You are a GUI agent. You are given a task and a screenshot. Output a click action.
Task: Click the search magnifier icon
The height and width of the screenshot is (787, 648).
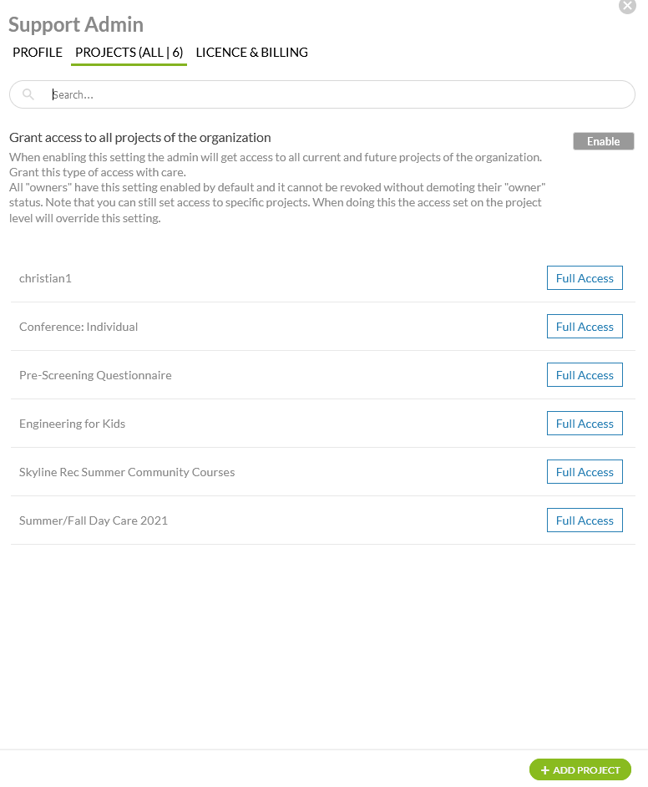(x=28, y=94)
